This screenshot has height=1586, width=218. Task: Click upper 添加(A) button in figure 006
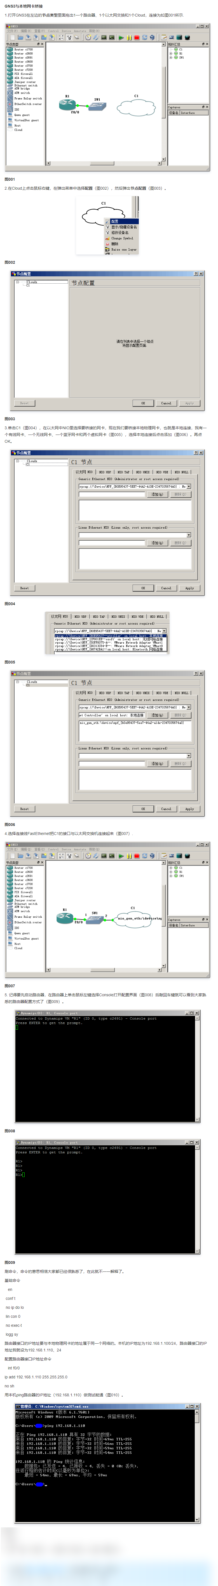[x=157, y=715]
